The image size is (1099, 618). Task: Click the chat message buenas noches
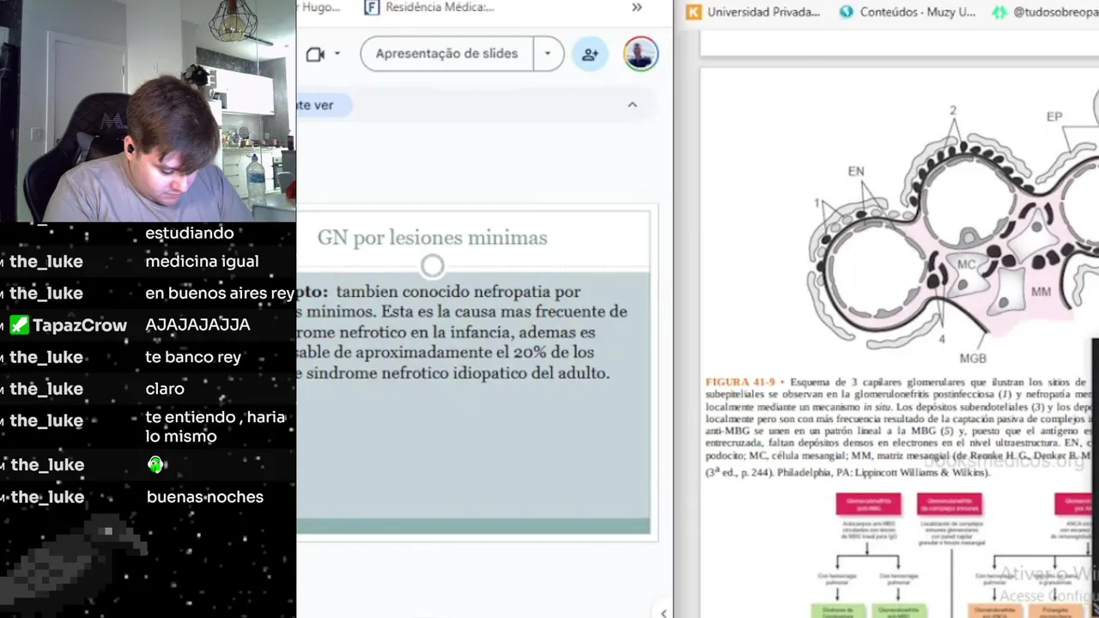click(x=204, y=497)
